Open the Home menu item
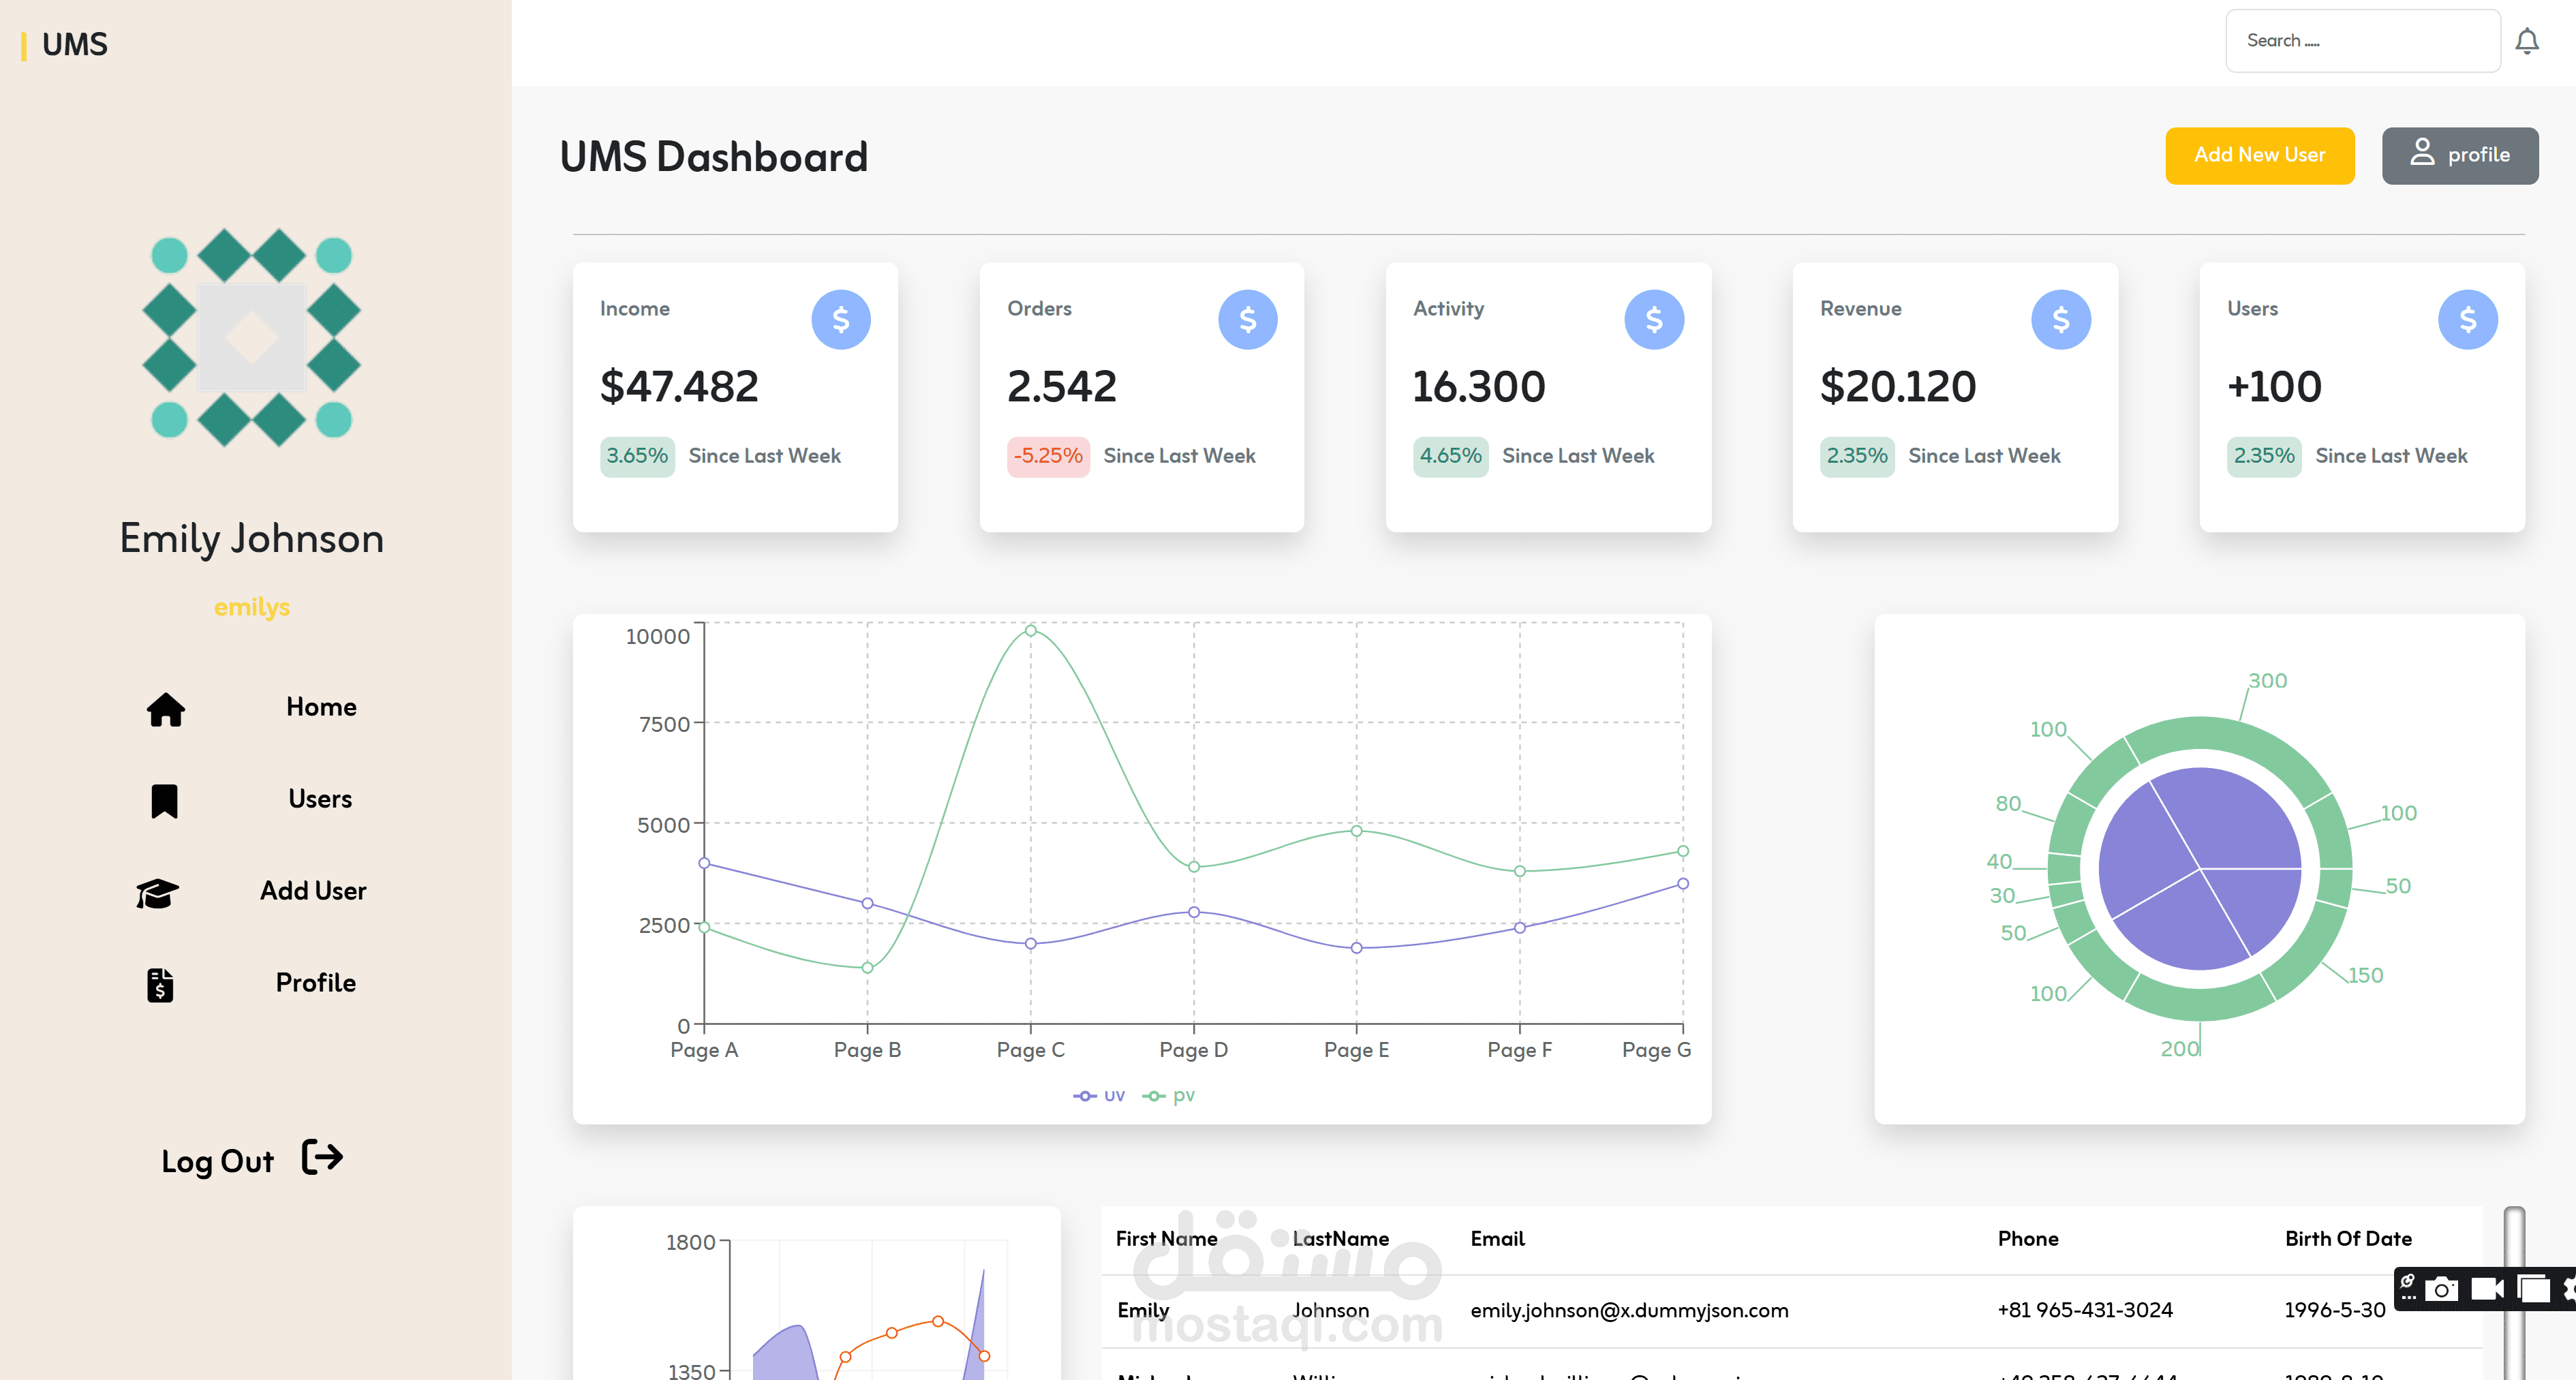 pos(321,707)
